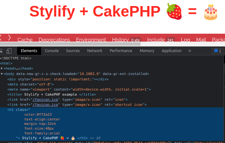The height and width of the screenshot is (143, 225).
Task: Open the Sources tab
Action: pos(73,51)
